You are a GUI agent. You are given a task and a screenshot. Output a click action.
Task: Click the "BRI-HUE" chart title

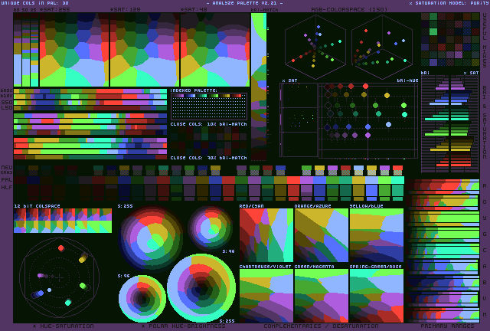point(407,80)
